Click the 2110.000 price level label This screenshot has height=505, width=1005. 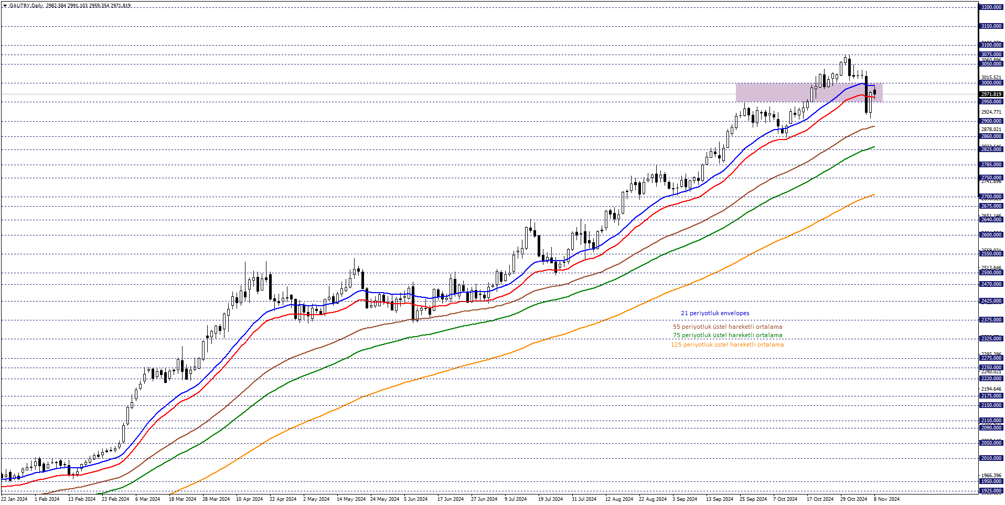coord(991,421)
